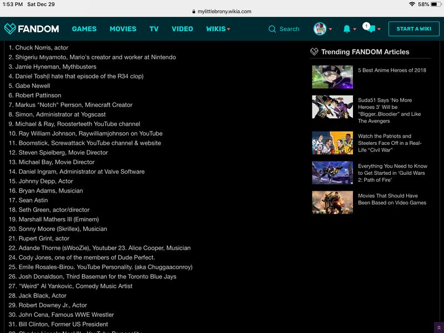
Task: Click the FANDOM heart logo
Action: pos(10,29)
